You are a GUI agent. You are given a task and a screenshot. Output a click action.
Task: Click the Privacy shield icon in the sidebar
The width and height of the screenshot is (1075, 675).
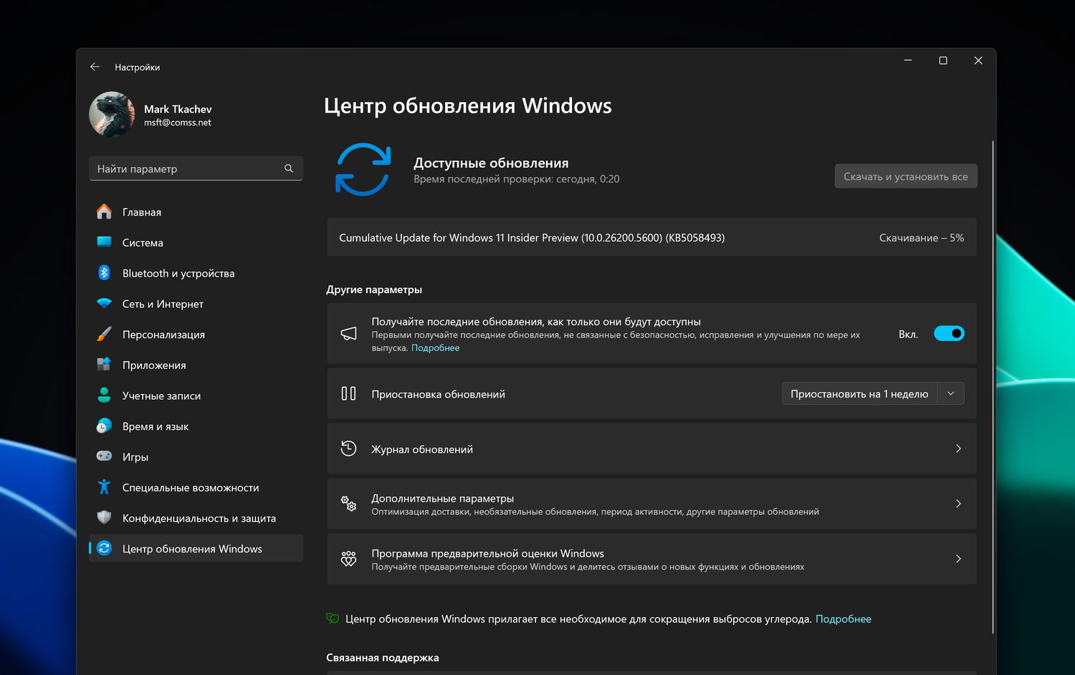tap(104, 518)
